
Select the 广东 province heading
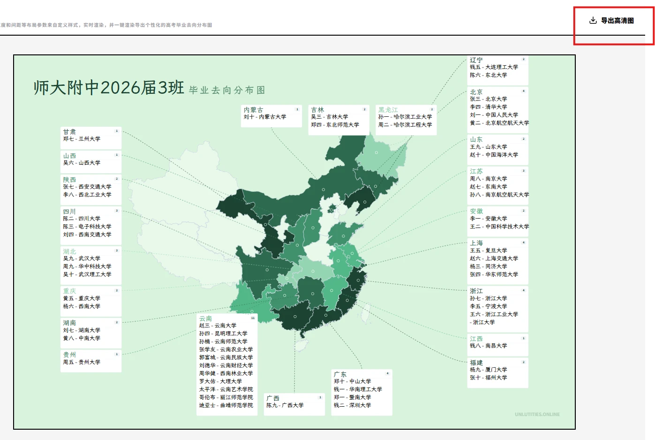pos(340,374)
